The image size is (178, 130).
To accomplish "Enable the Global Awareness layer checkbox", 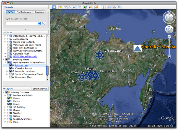I will pyautogui.click(x=8, y=119).
